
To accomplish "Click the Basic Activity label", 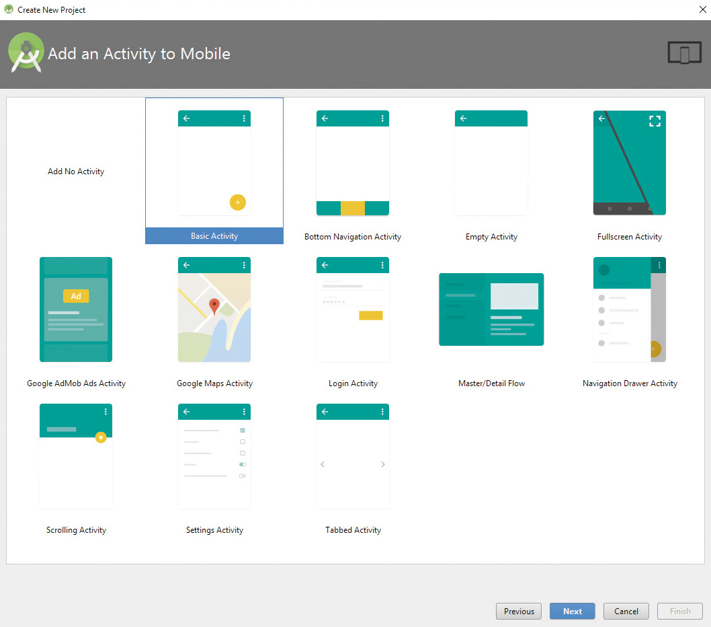I will point(214,236).
